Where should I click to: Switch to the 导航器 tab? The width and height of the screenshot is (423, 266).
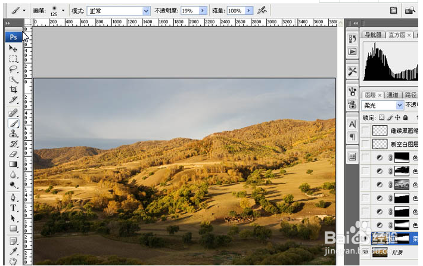[373, 35]
